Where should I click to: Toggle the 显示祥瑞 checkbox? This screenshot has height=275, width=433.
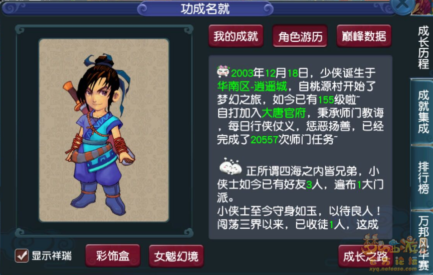[x=21, y=256]
